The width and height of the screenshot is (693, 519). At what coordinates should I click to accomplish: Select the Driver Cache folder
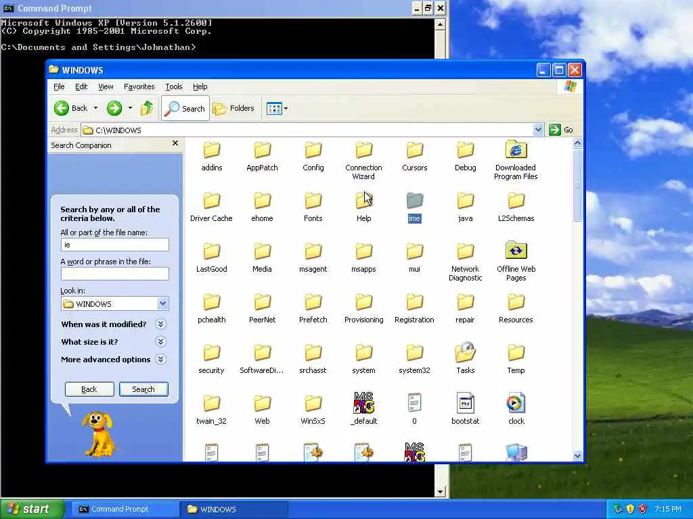pyautogui.click(x=211, y=207)
